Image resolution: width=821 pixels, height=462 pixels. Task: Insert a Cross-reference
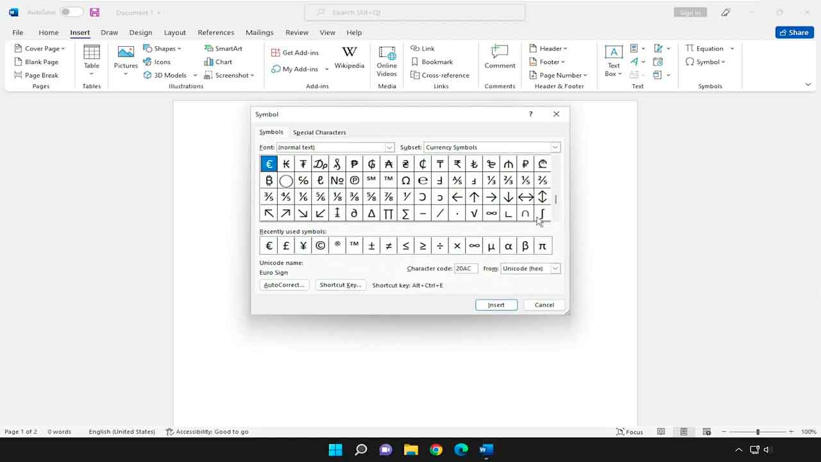[x=440, y=75]
